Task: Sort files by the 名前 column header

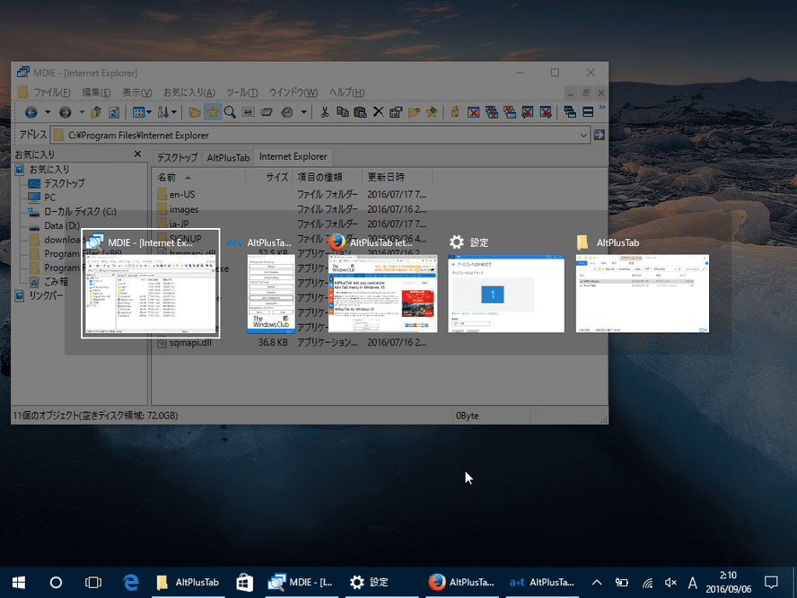Action: click(x=198, y=177)
